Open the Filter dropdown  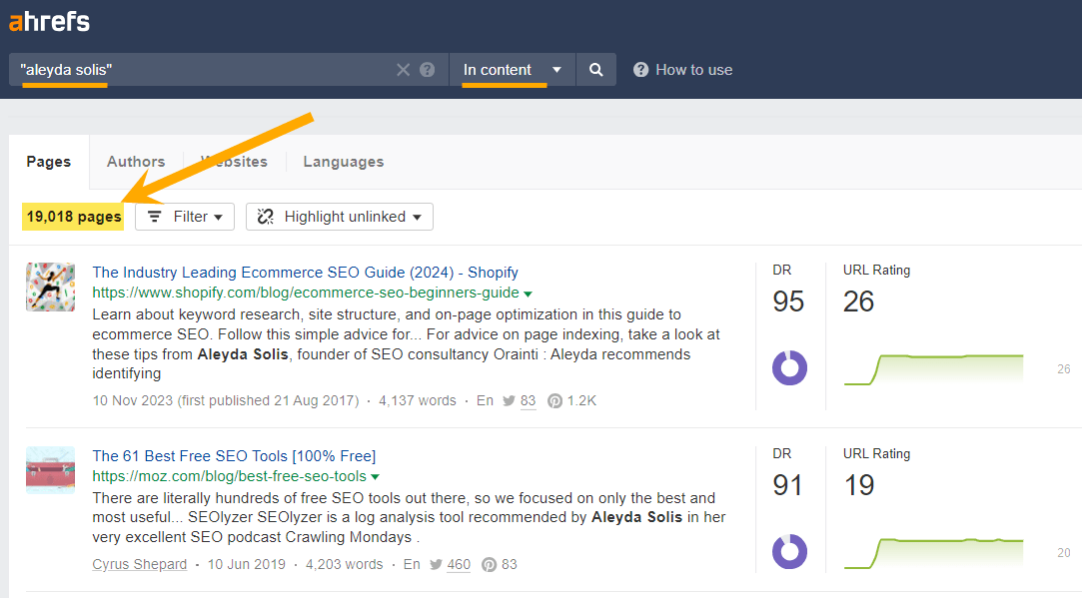[x=184, y=216]
